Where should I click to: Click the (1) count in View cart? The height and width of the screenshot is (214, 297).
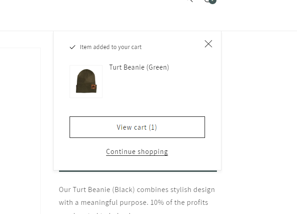coord(153,127)
